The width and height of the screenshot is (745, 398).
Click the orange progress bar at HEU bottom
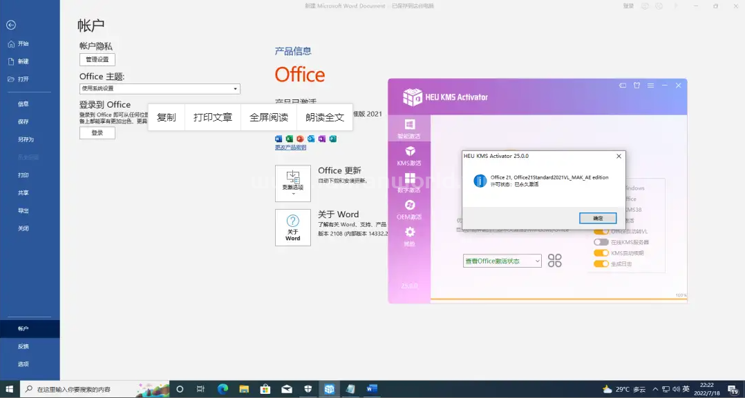(x=558, y=300)
